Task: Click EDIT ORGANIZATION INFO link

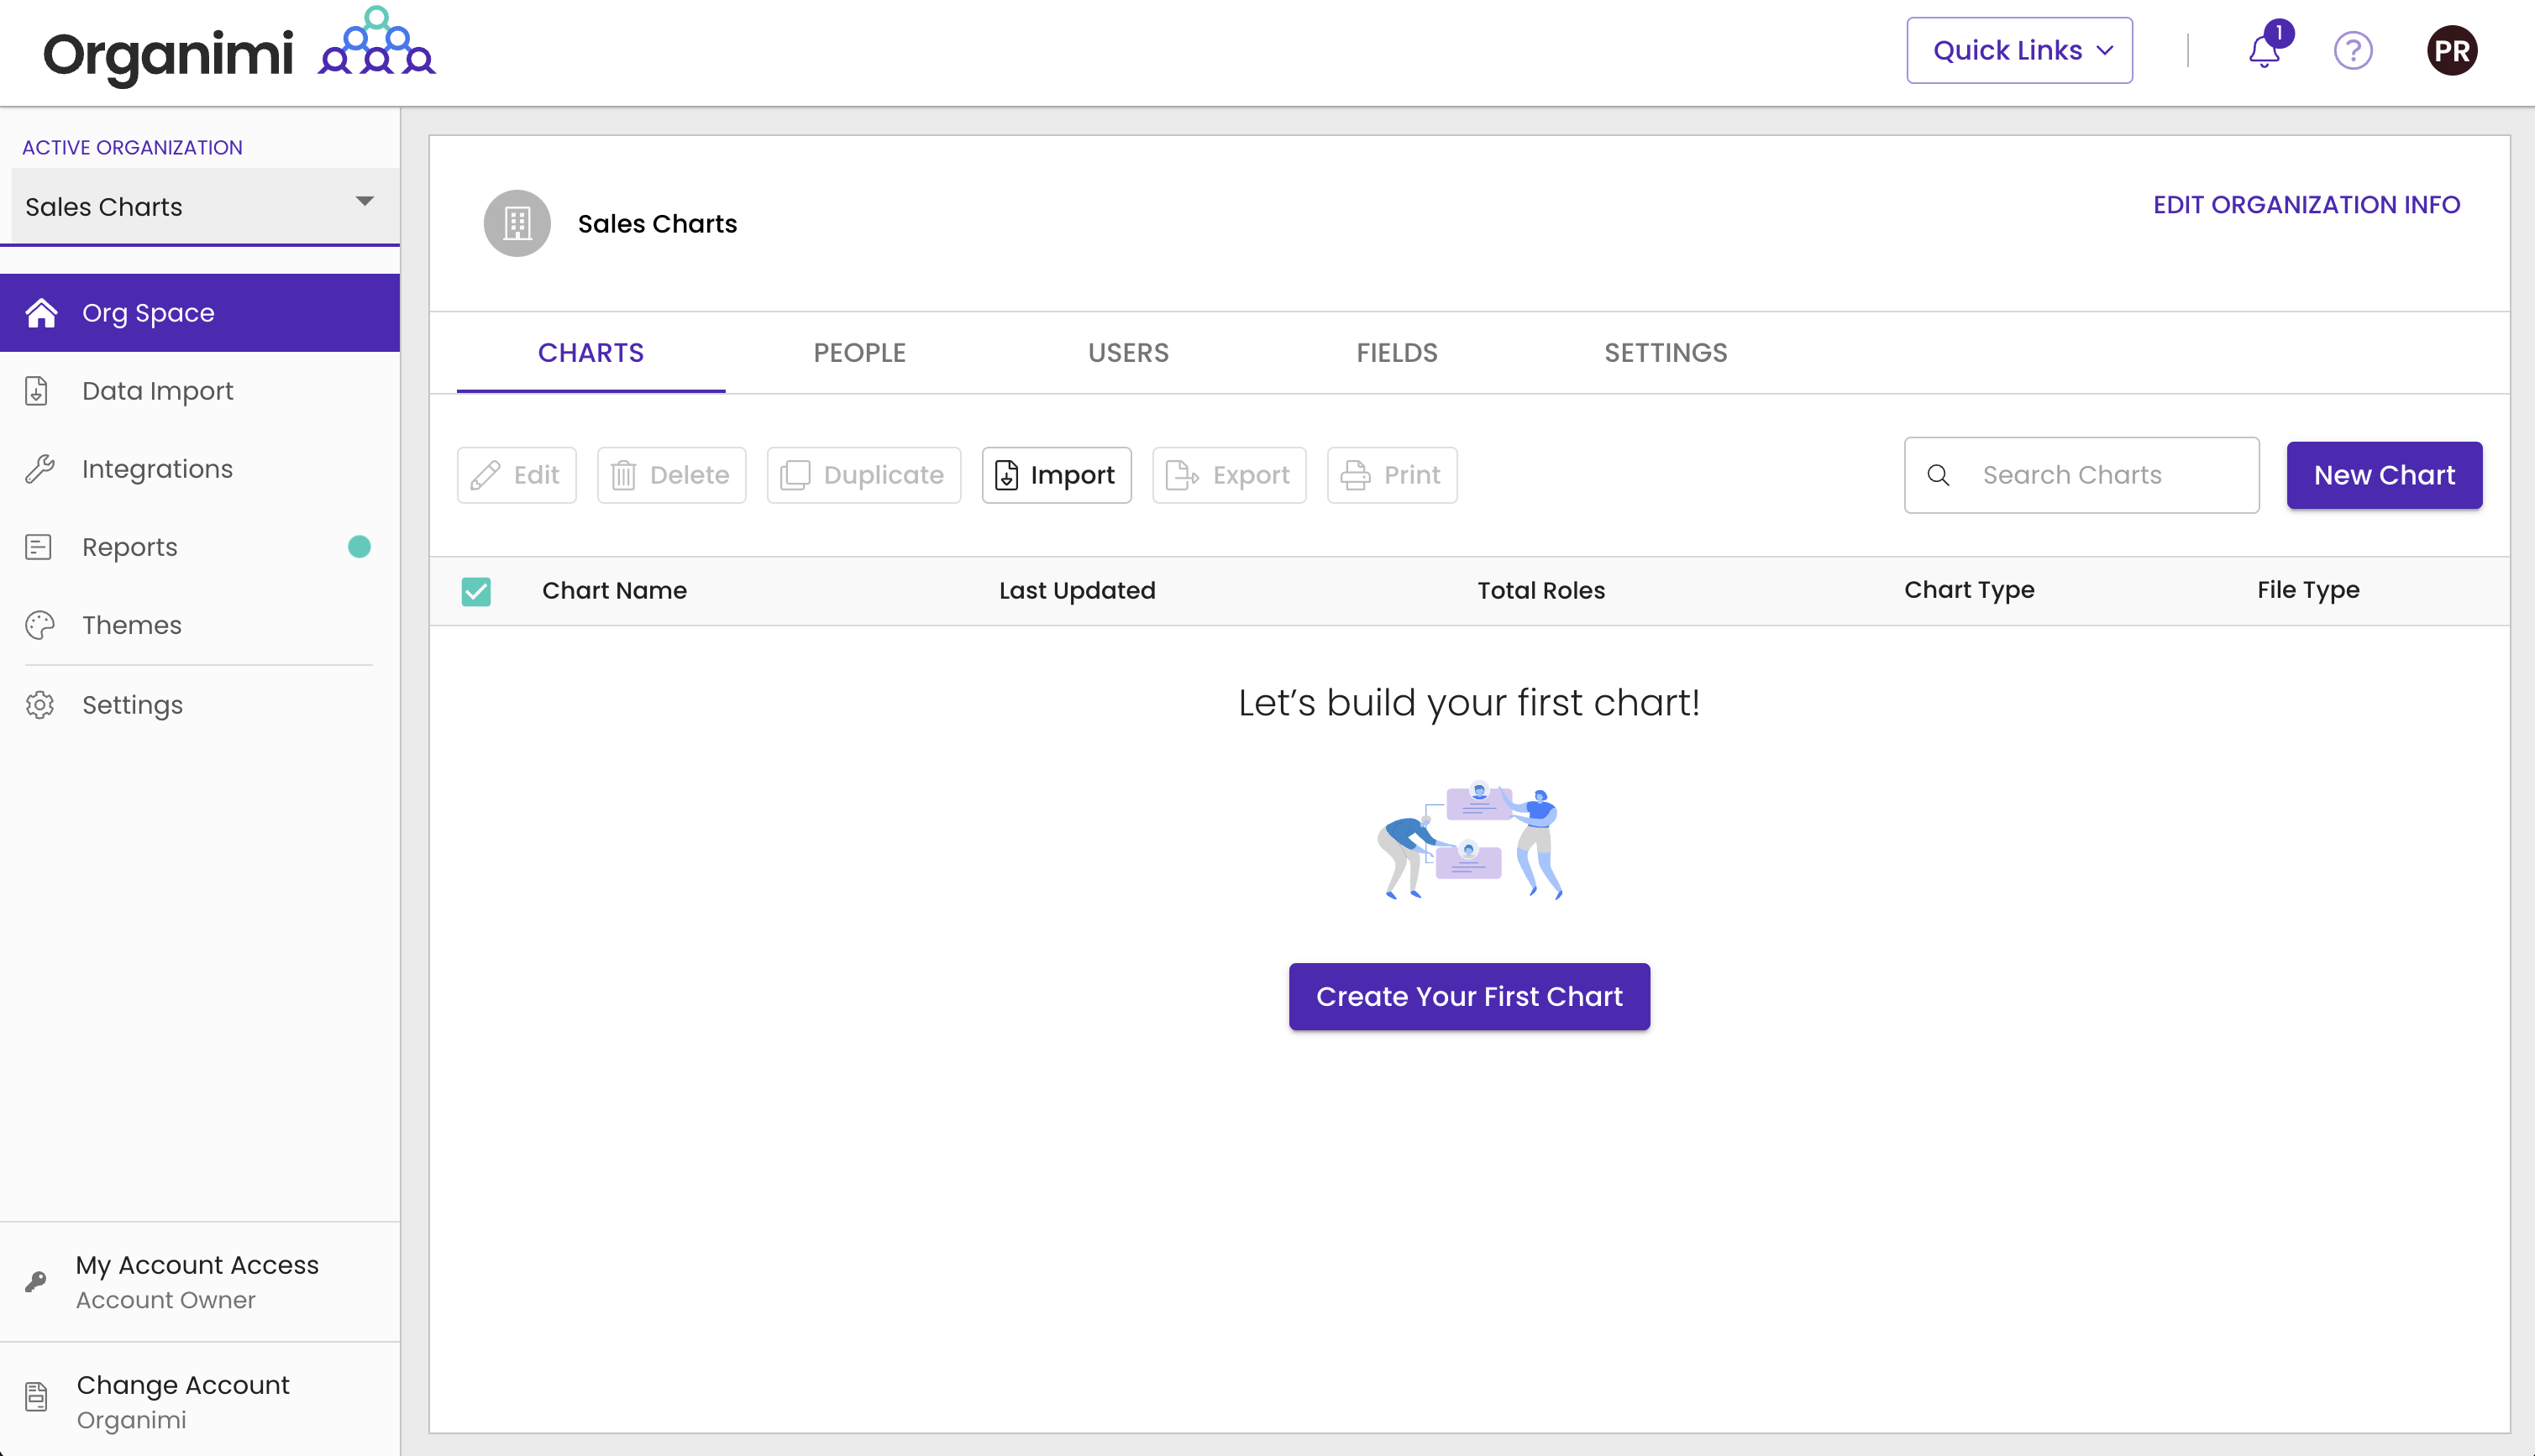Action: pyautogui.click(x=2306, y=204)
